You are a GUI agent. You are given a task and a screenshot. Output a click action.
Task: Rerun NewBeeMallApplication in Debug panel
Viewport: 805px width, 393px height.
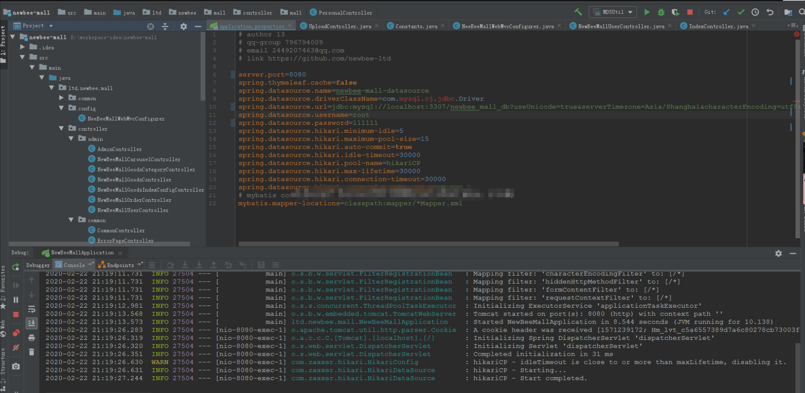click(x=16, y=267)
